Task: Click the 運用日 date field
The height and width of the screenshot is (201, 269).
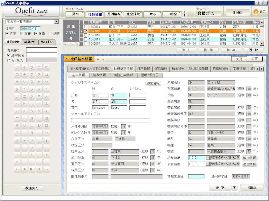Action: (x=30, y=29)
